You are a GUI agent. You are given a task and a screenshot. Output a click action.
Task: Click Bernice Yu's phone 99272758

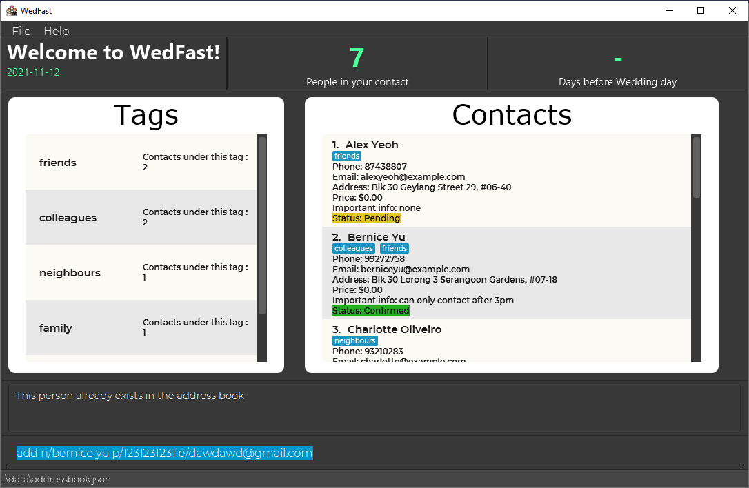point(369,258)
